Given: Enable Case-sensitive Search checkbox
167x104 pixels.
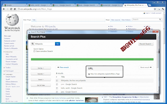Looking at the screenshot, I should click(x=34, y=51).
